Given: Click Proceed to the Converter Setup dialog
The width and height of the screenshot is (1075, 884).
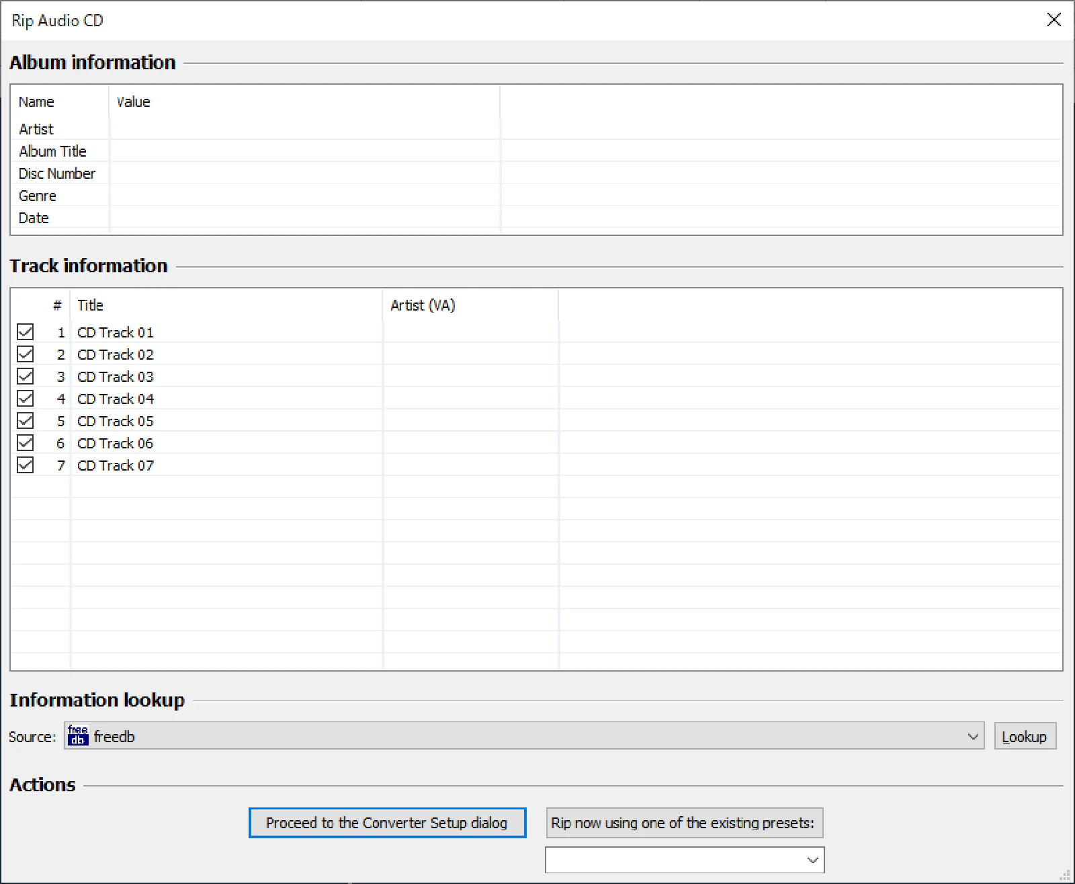Looking at the screenshot, I should click(387, 823).
